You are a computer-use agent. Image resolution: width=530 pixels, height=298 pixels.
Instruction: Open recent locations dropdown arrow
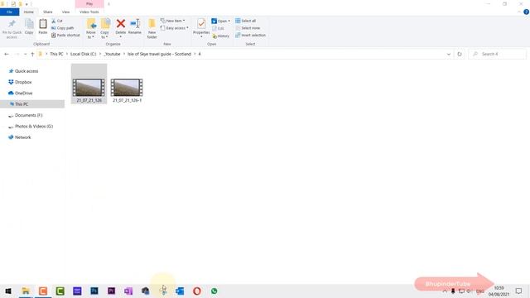(25, 54)
